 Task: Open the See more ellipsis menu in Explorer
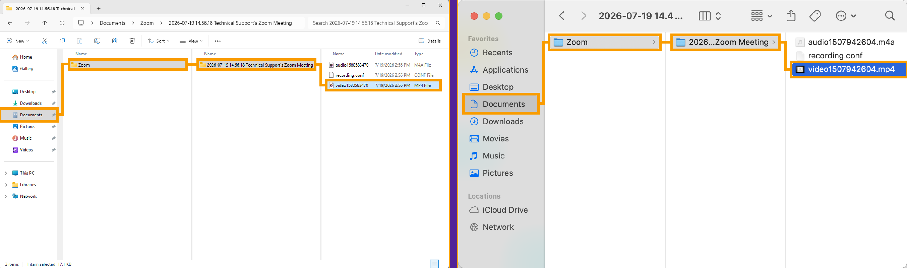click(218, 41)
